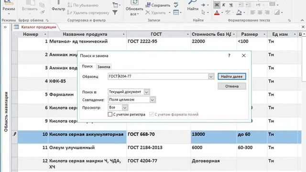Click the More records table icon

(176, 12)
